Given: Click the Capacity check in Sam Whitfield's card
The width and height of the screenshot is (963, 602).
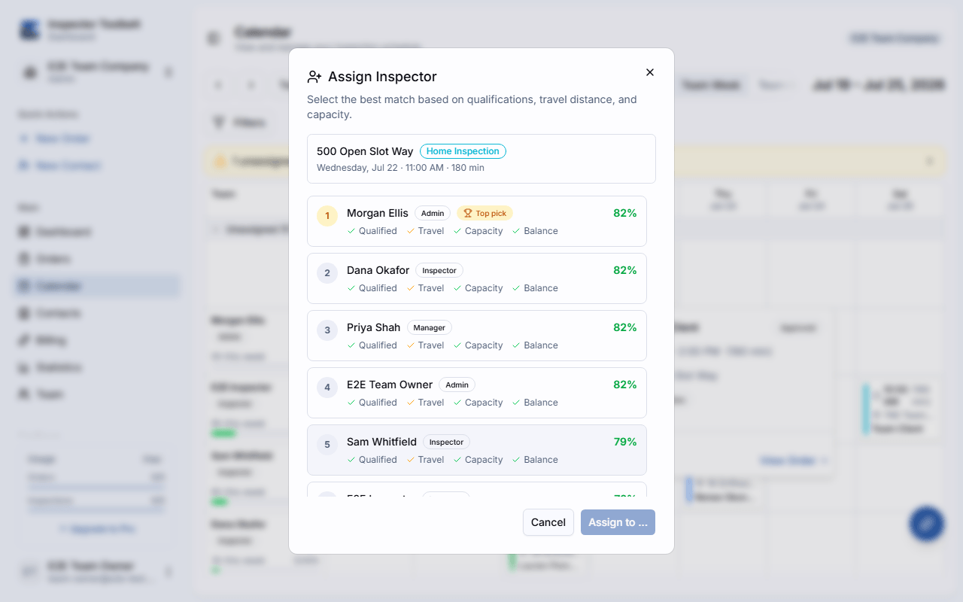Looking at the screenshot, I should [x=478, y=460].
